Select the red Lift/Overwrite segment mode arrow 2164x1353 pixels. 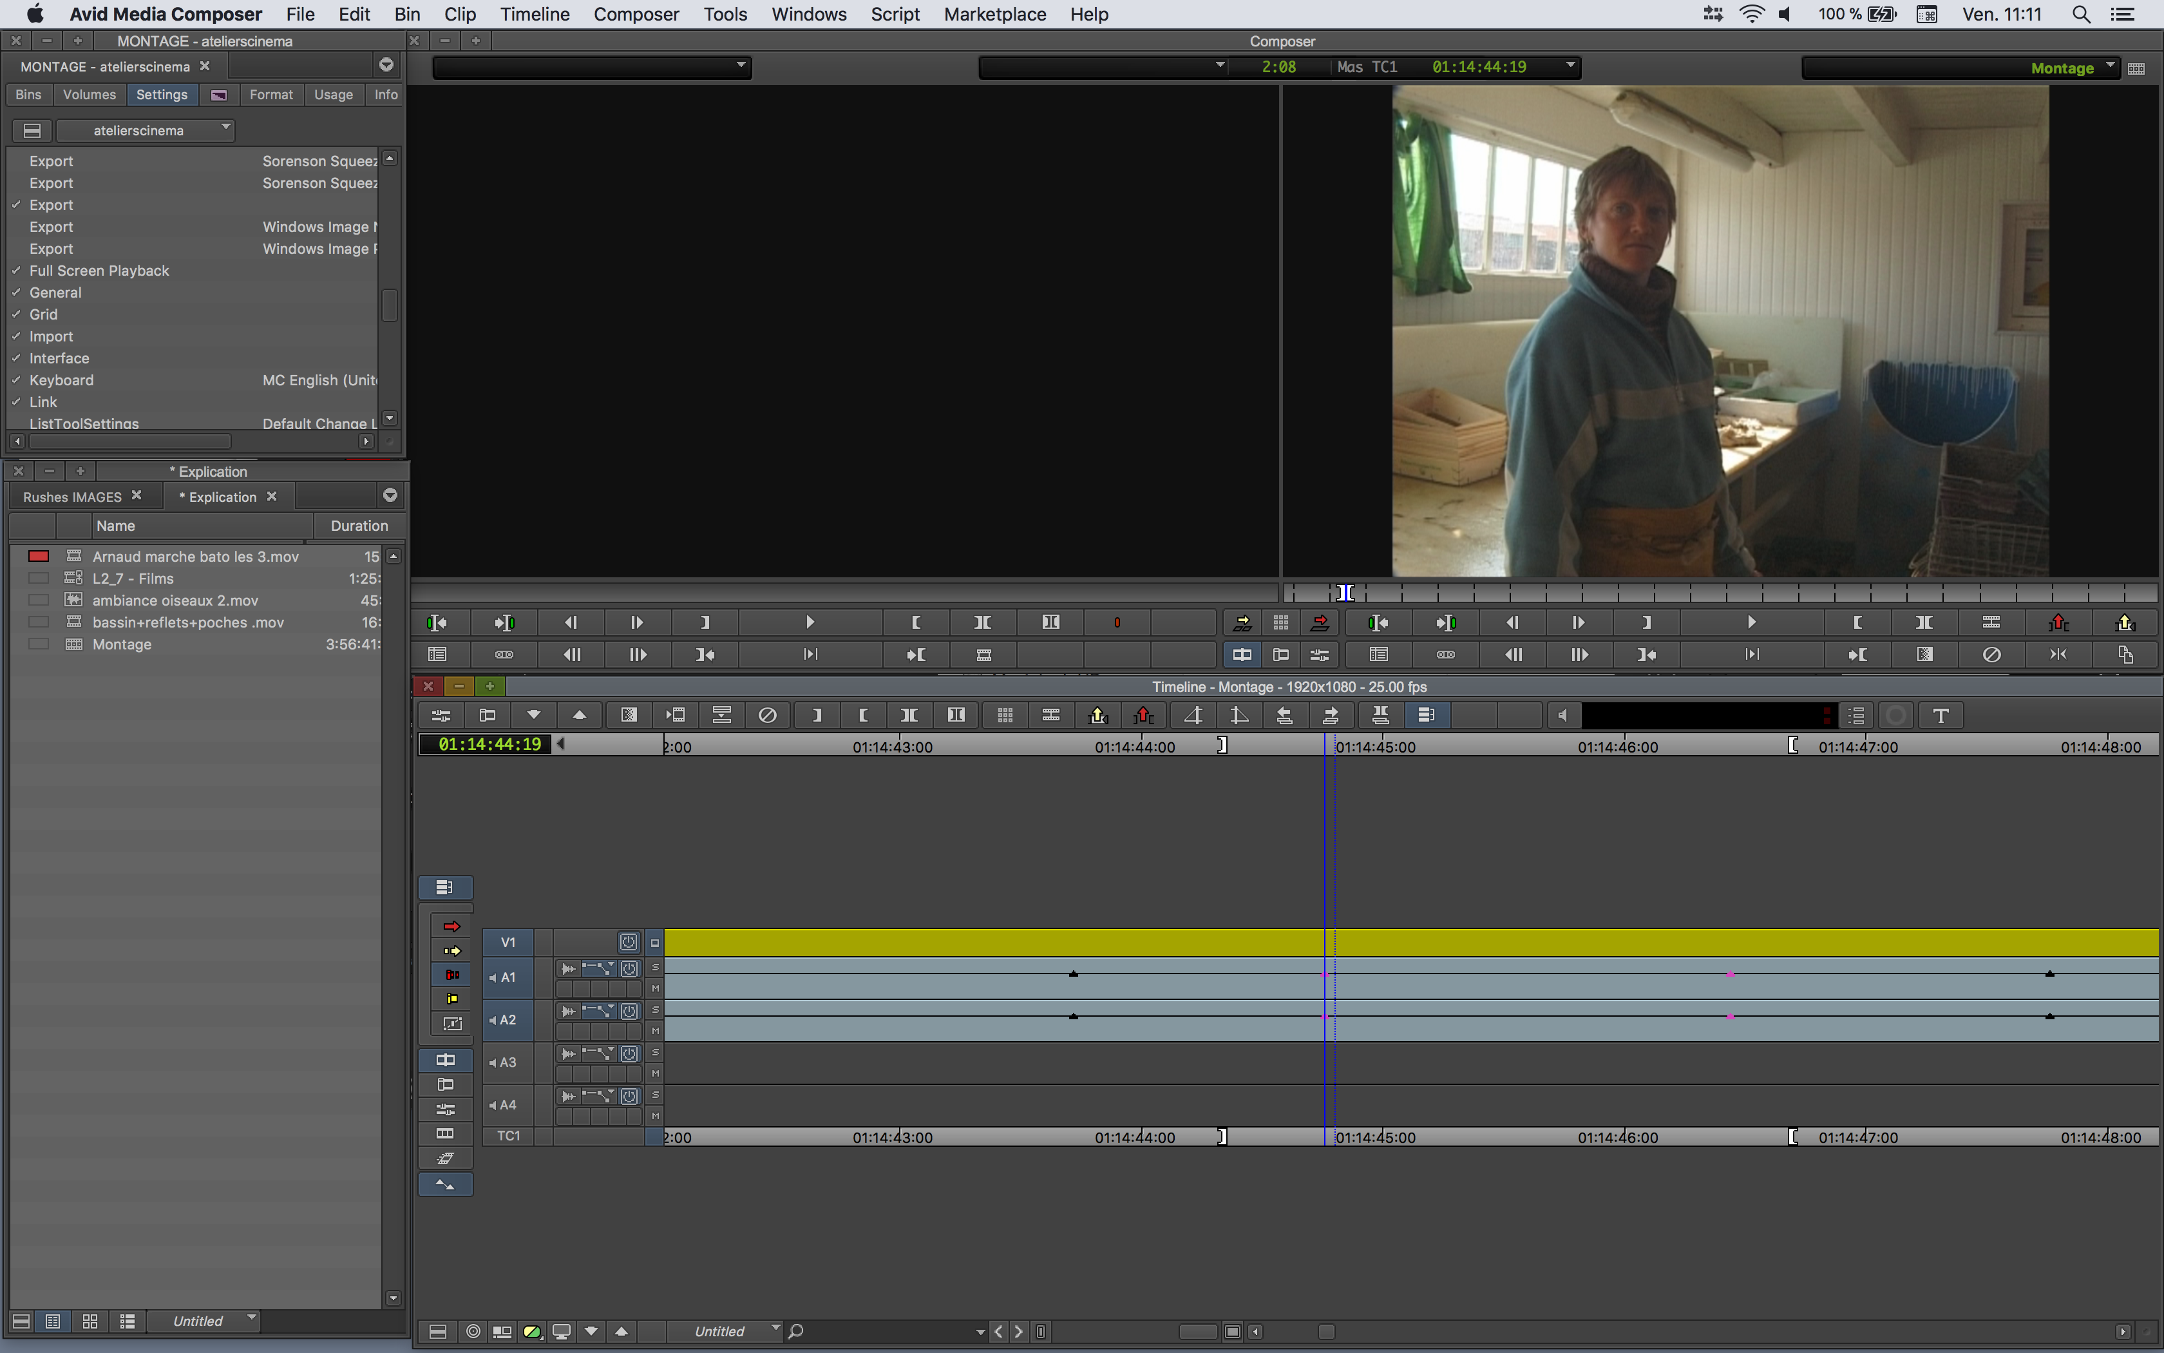tap(451, 926)
